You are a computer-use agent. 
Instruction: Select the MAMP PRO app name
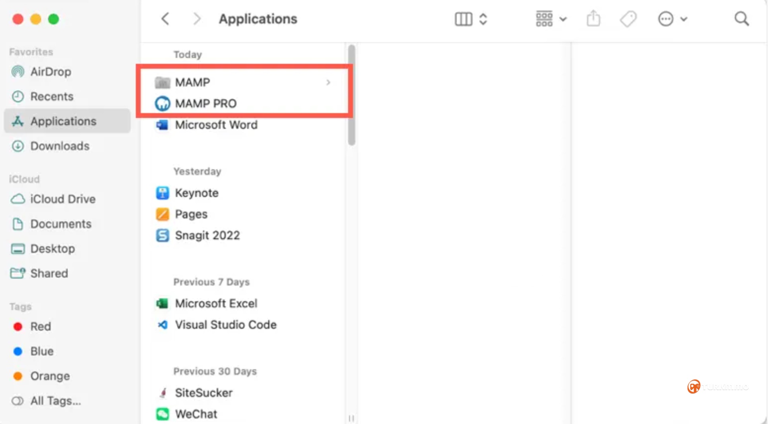pos(206,104)
